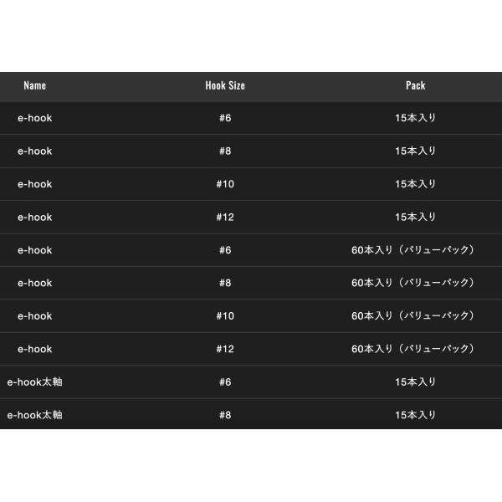Viewport: 502px width, 502px height.
Task: Click 15本入り pack in first e-hook row
Action: pyautogui.click(x=415, y=118)
